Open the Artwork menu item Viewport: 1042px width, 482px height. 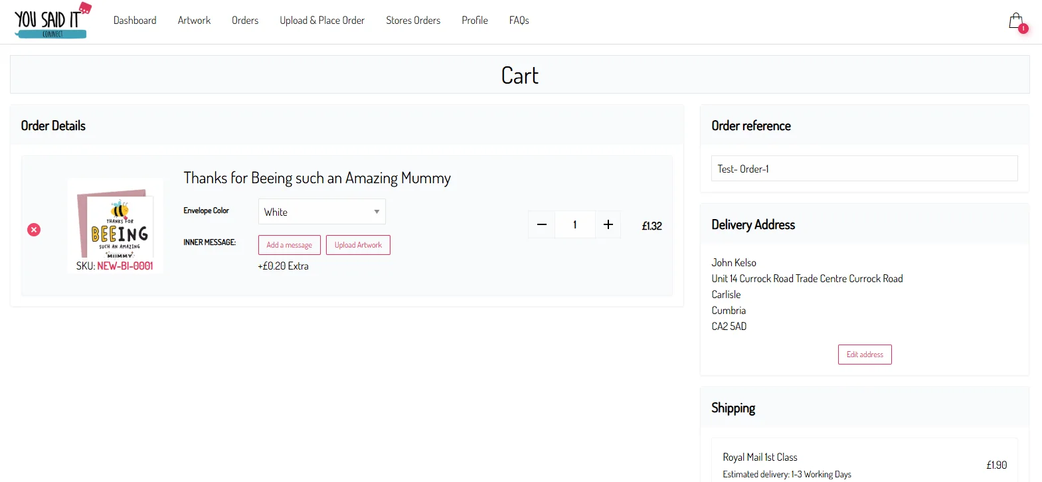tap(194, 21)
